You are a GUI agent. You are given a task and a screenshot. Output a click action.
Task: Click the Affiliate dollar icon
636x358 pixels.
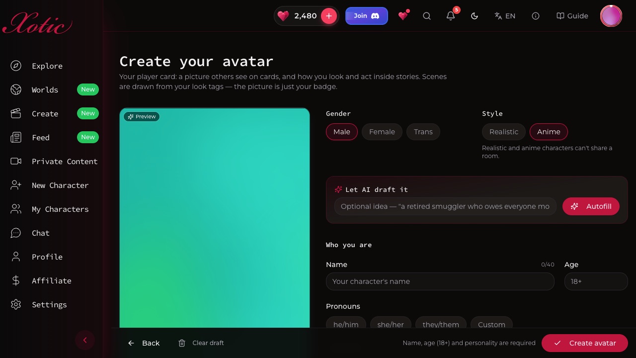tap(16, 280)
